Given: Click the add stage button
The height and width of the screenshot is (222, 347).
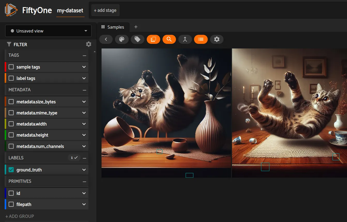Looking at the screenshot, I should tap(105, 10).
